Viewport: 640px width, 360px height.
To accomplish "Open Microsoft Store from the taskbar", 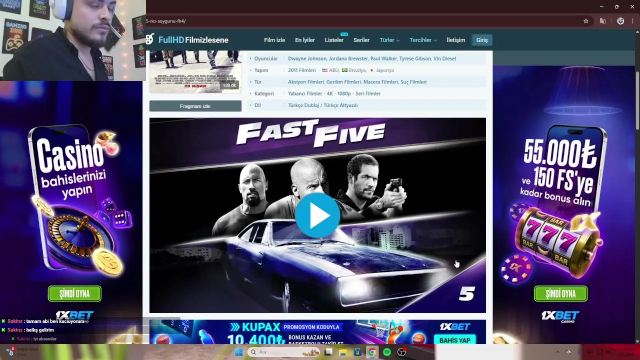I will tap(357, 352).
